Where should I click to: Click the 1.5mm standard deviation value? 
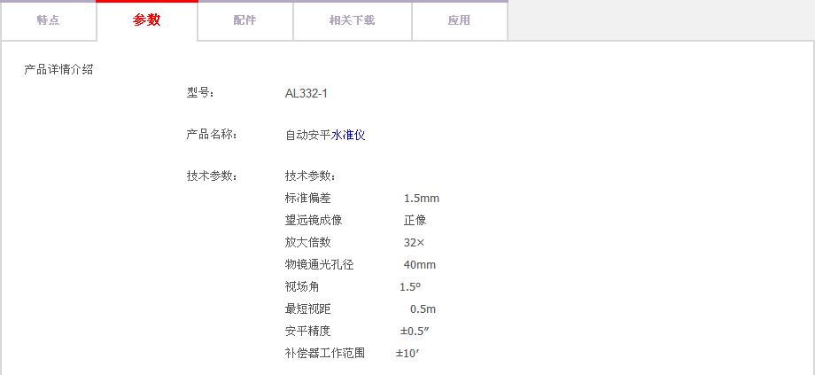pos(421,198)
